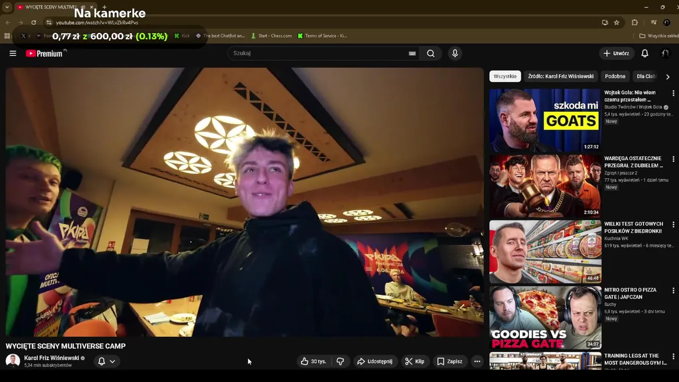Toggle channel notification bell under video
This screenshot has width=679, height=382.
coord(101,361)
